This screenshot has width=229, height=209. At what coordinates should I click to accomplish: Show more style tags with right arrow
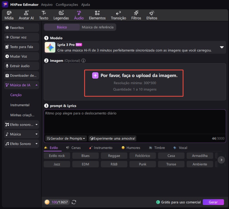pos(221,160)
